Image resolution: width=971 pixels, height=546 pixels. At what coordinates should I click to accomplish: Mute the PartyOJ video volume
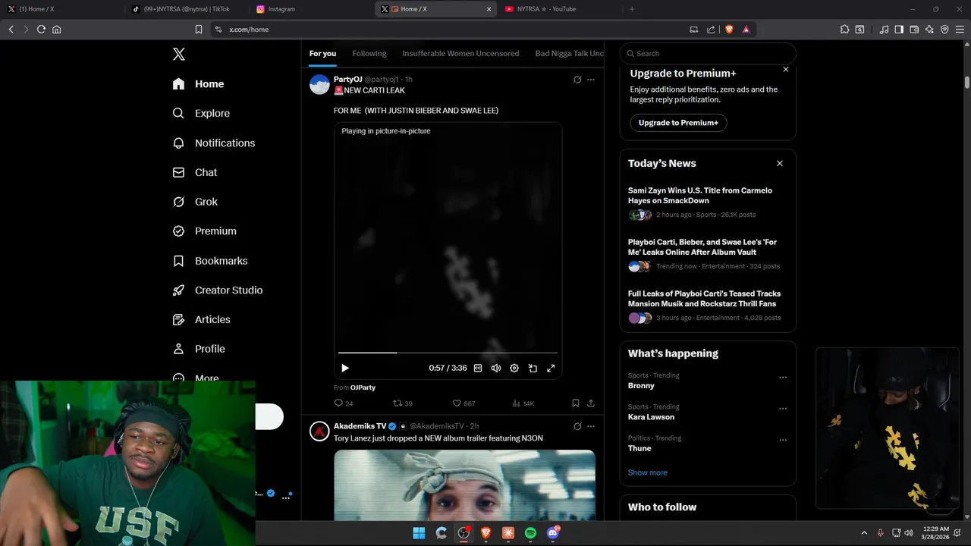pos(496,368)
